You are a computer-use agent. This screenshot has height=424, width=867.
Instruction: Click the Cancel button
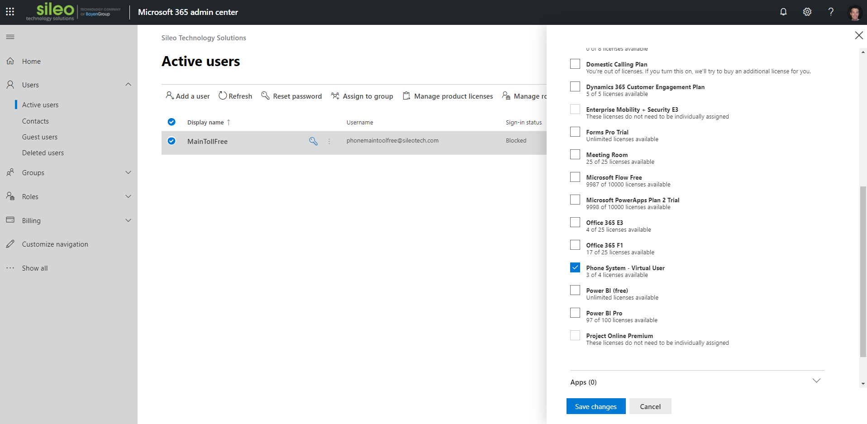650,406
